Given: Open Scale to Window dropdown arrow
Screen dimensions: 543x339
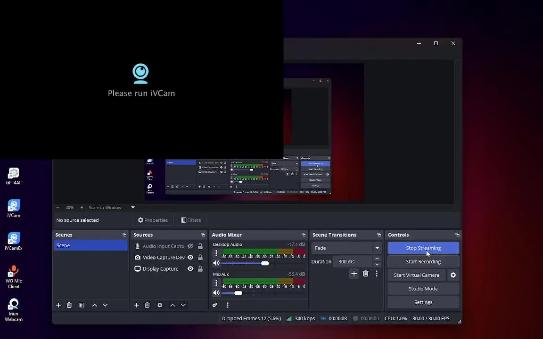Looking at the screenshot, I should point(132,207).
